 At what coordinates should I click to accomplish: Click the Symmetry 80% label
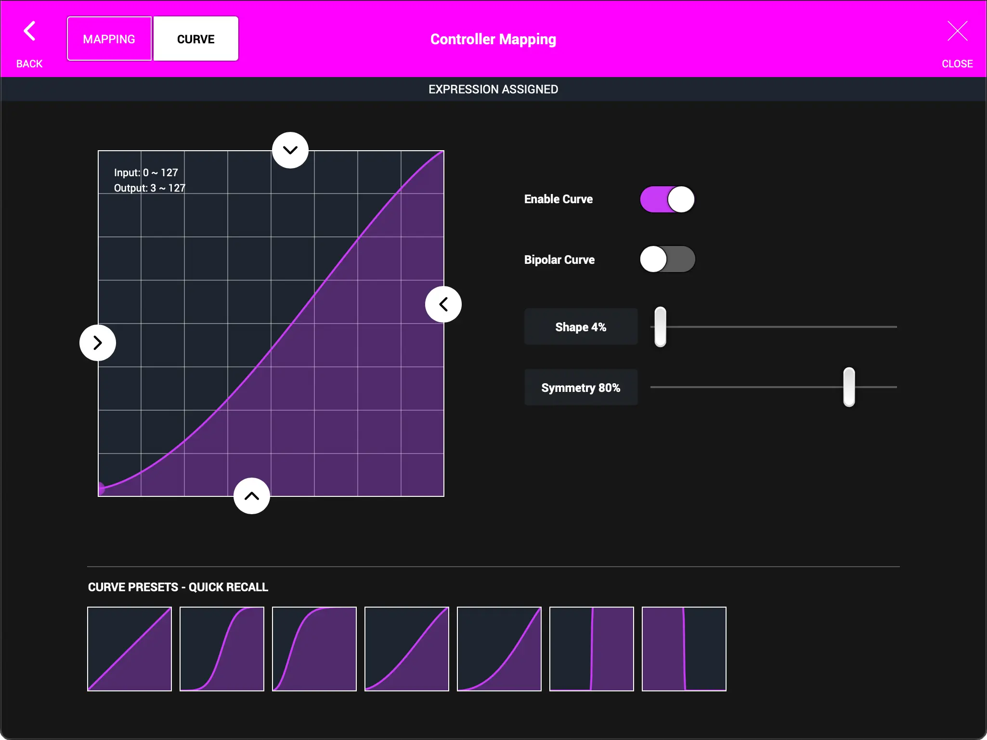[581, 387]
